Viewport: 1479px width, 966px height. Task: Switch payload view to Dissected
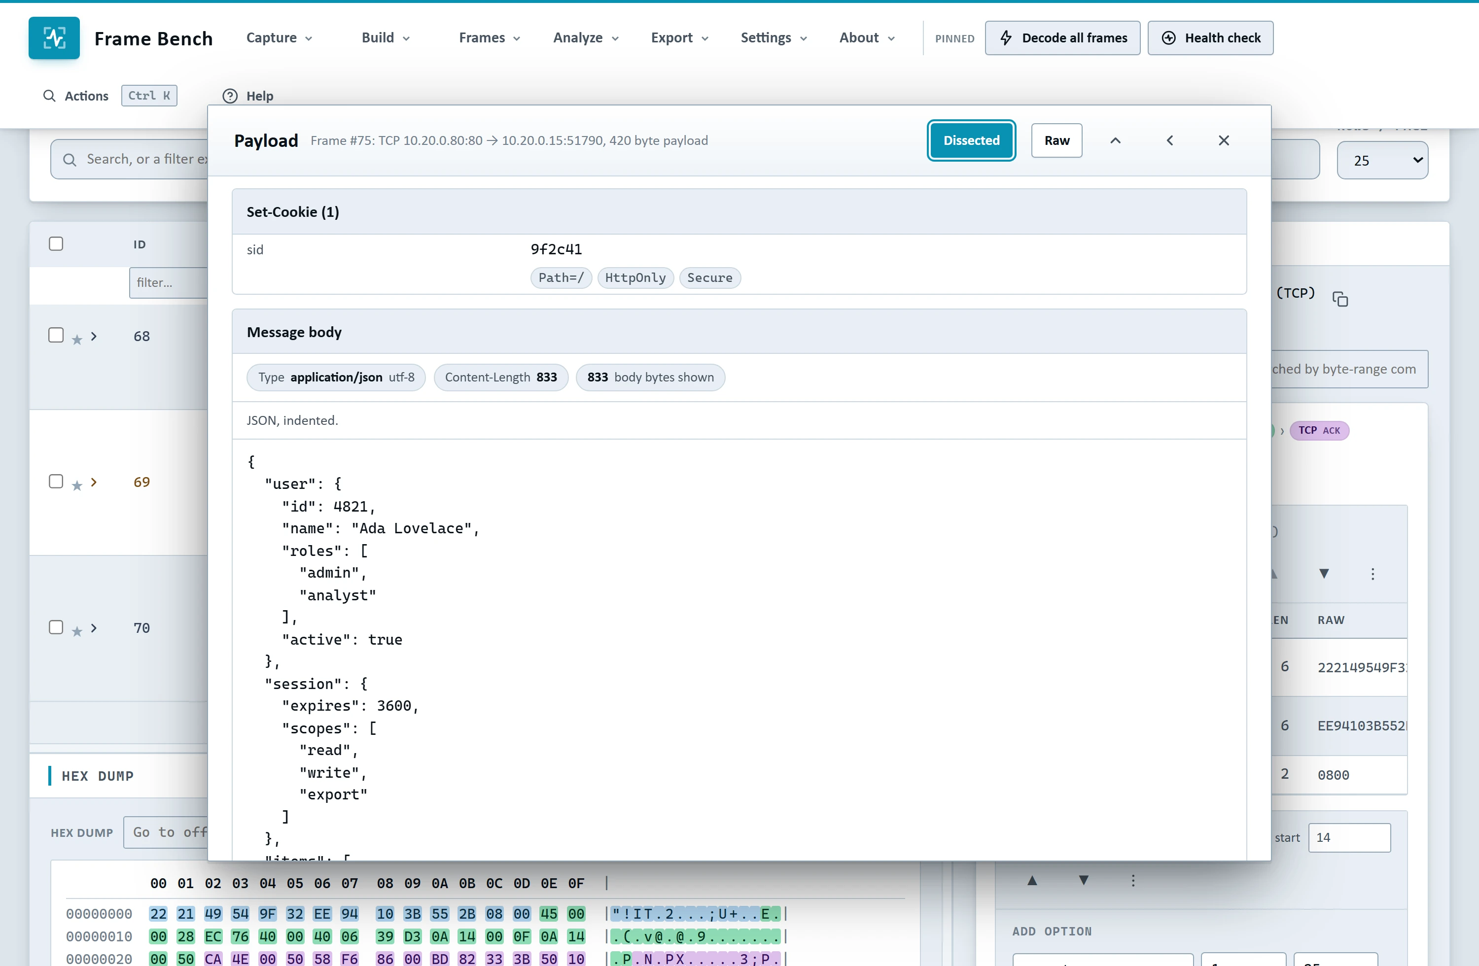(x=971, y=140)
